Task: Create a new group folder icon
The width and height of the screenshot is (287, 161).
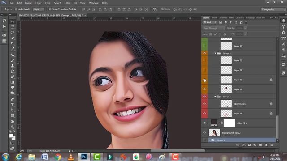Action: coord(261,145)
